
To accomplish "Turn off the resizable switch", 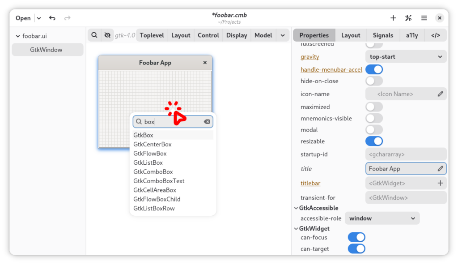I will point(374,141).
